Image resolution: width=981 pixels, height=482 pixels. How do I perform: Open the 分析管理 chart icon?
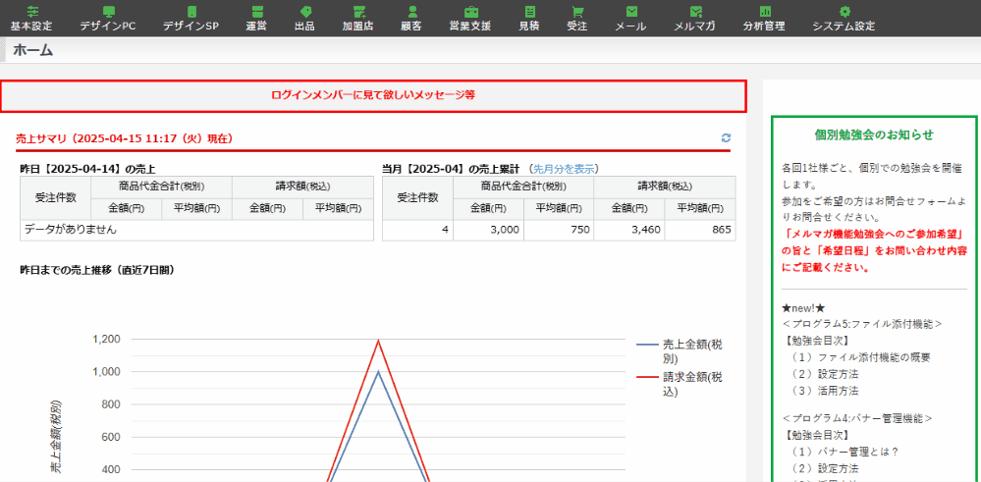click(764, 12)
